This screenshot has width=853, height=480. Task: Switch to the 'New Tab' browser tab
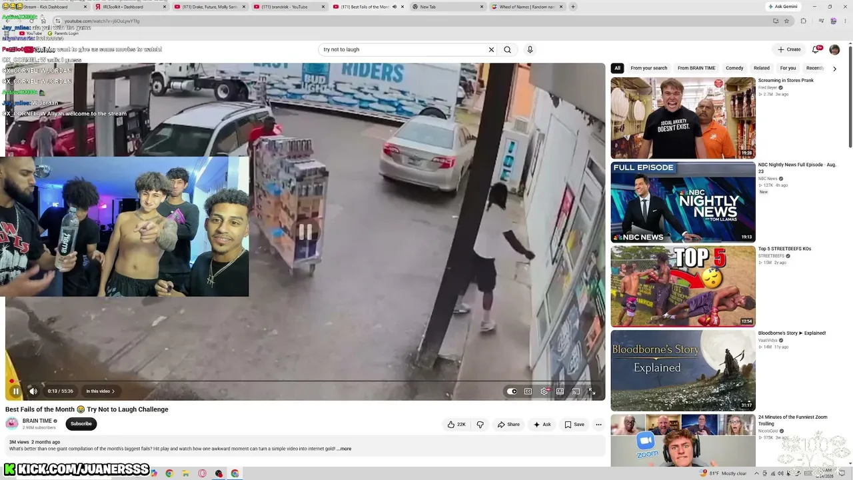click(x=448, y=7)
